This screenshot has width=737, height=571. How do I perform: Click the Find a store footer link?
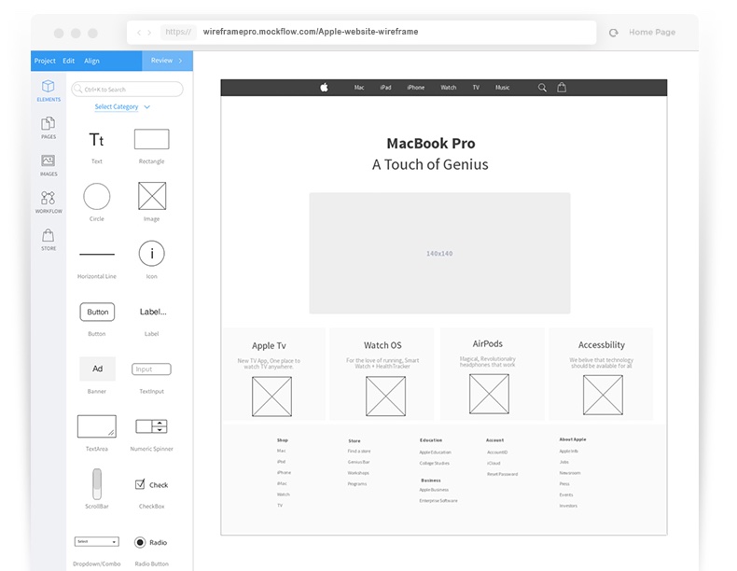pos(359,452)
